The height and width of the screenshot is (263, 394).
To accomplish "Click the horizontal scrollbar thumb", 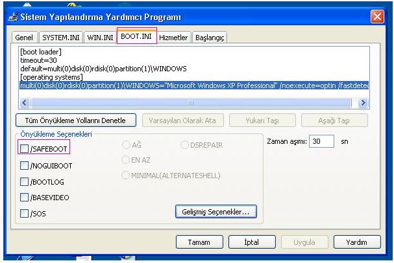I will tap(191, 102).
